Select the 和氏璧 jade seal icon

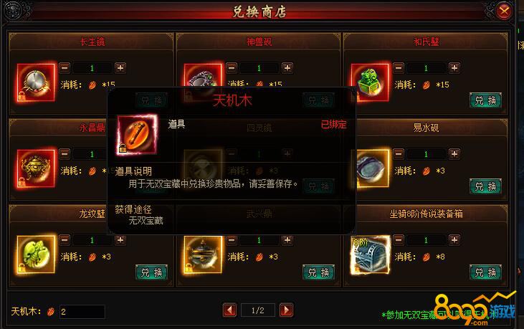(x=370, y=82)
